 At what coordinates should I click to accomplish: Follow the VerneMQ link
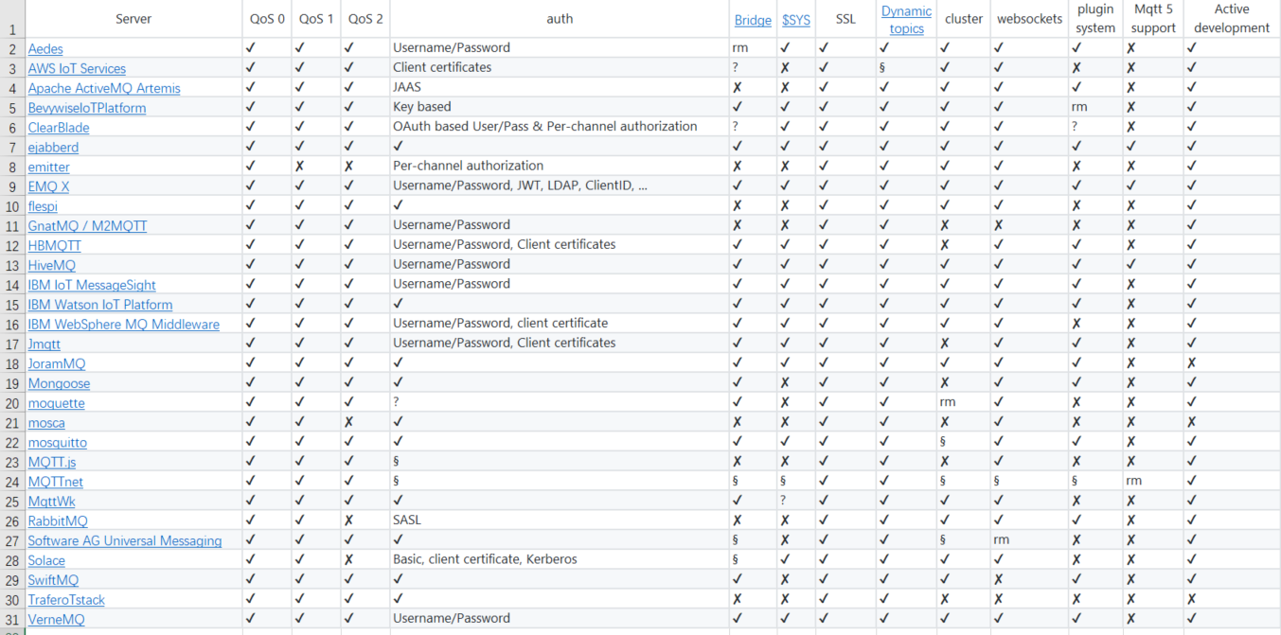57,619
